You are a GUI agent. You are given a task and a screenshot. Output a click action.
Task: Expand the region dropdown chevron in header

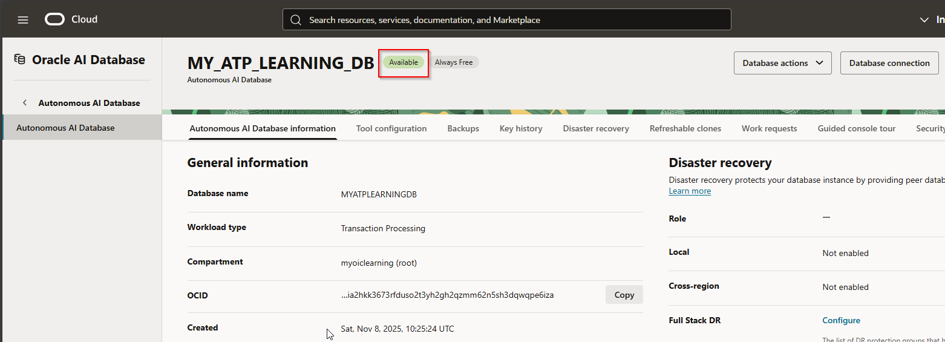click(924, 20)
